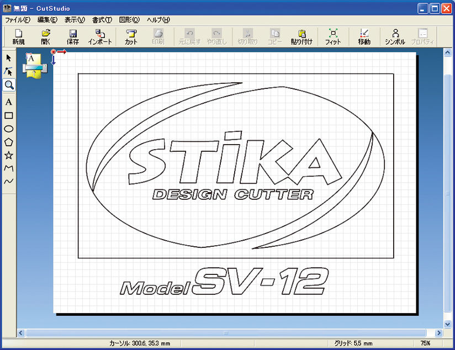Image resolution: width=455 pixels, height=350 pixels.
Task: Open the ファイル(F) menu
Action: (x=17, y=20)
